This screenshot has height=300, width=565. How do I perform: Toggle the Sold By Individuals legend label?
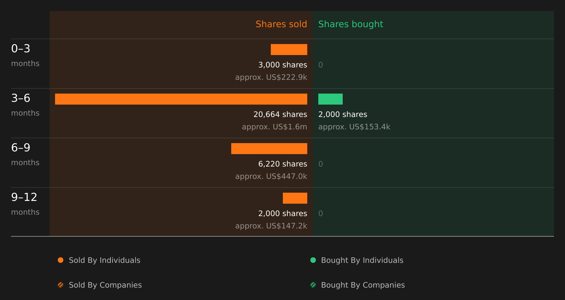click(105, 260)
